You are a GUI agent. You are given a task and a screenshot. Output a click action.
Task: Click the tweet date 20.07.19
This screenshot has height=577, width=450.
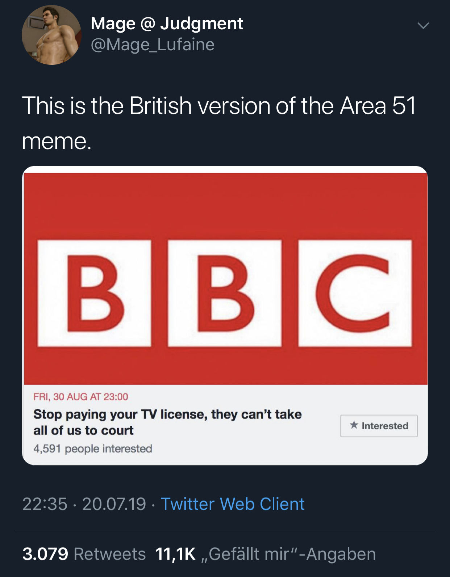(114, 504)
